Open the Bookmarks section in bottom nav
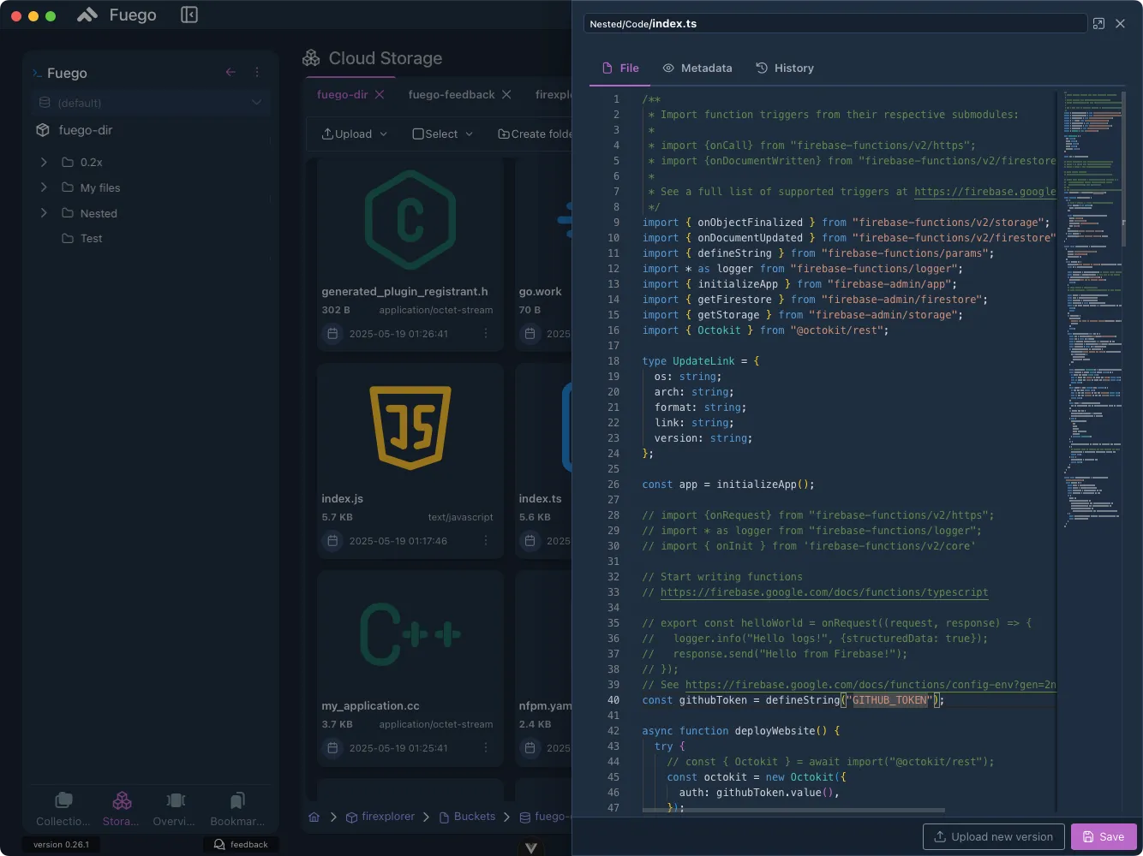The image size is (1143, 856). 237,808
